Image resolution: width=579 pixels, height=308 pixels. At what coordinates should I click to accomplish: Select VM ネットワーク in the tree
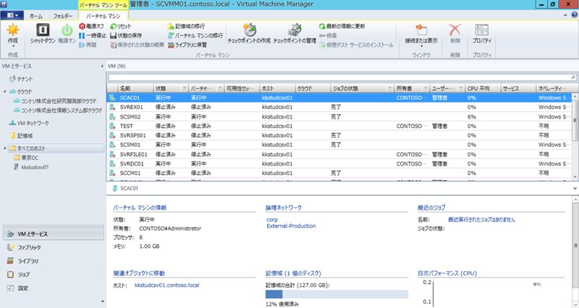point(29,123)
